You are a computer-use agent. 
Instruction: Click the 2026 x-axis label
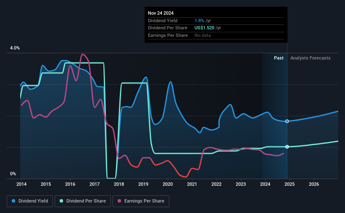[x=314, y=184]
